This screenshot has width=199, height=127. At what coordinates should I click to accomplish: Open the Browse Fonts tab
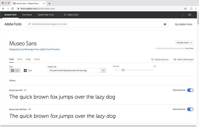[x=11, y=15]
